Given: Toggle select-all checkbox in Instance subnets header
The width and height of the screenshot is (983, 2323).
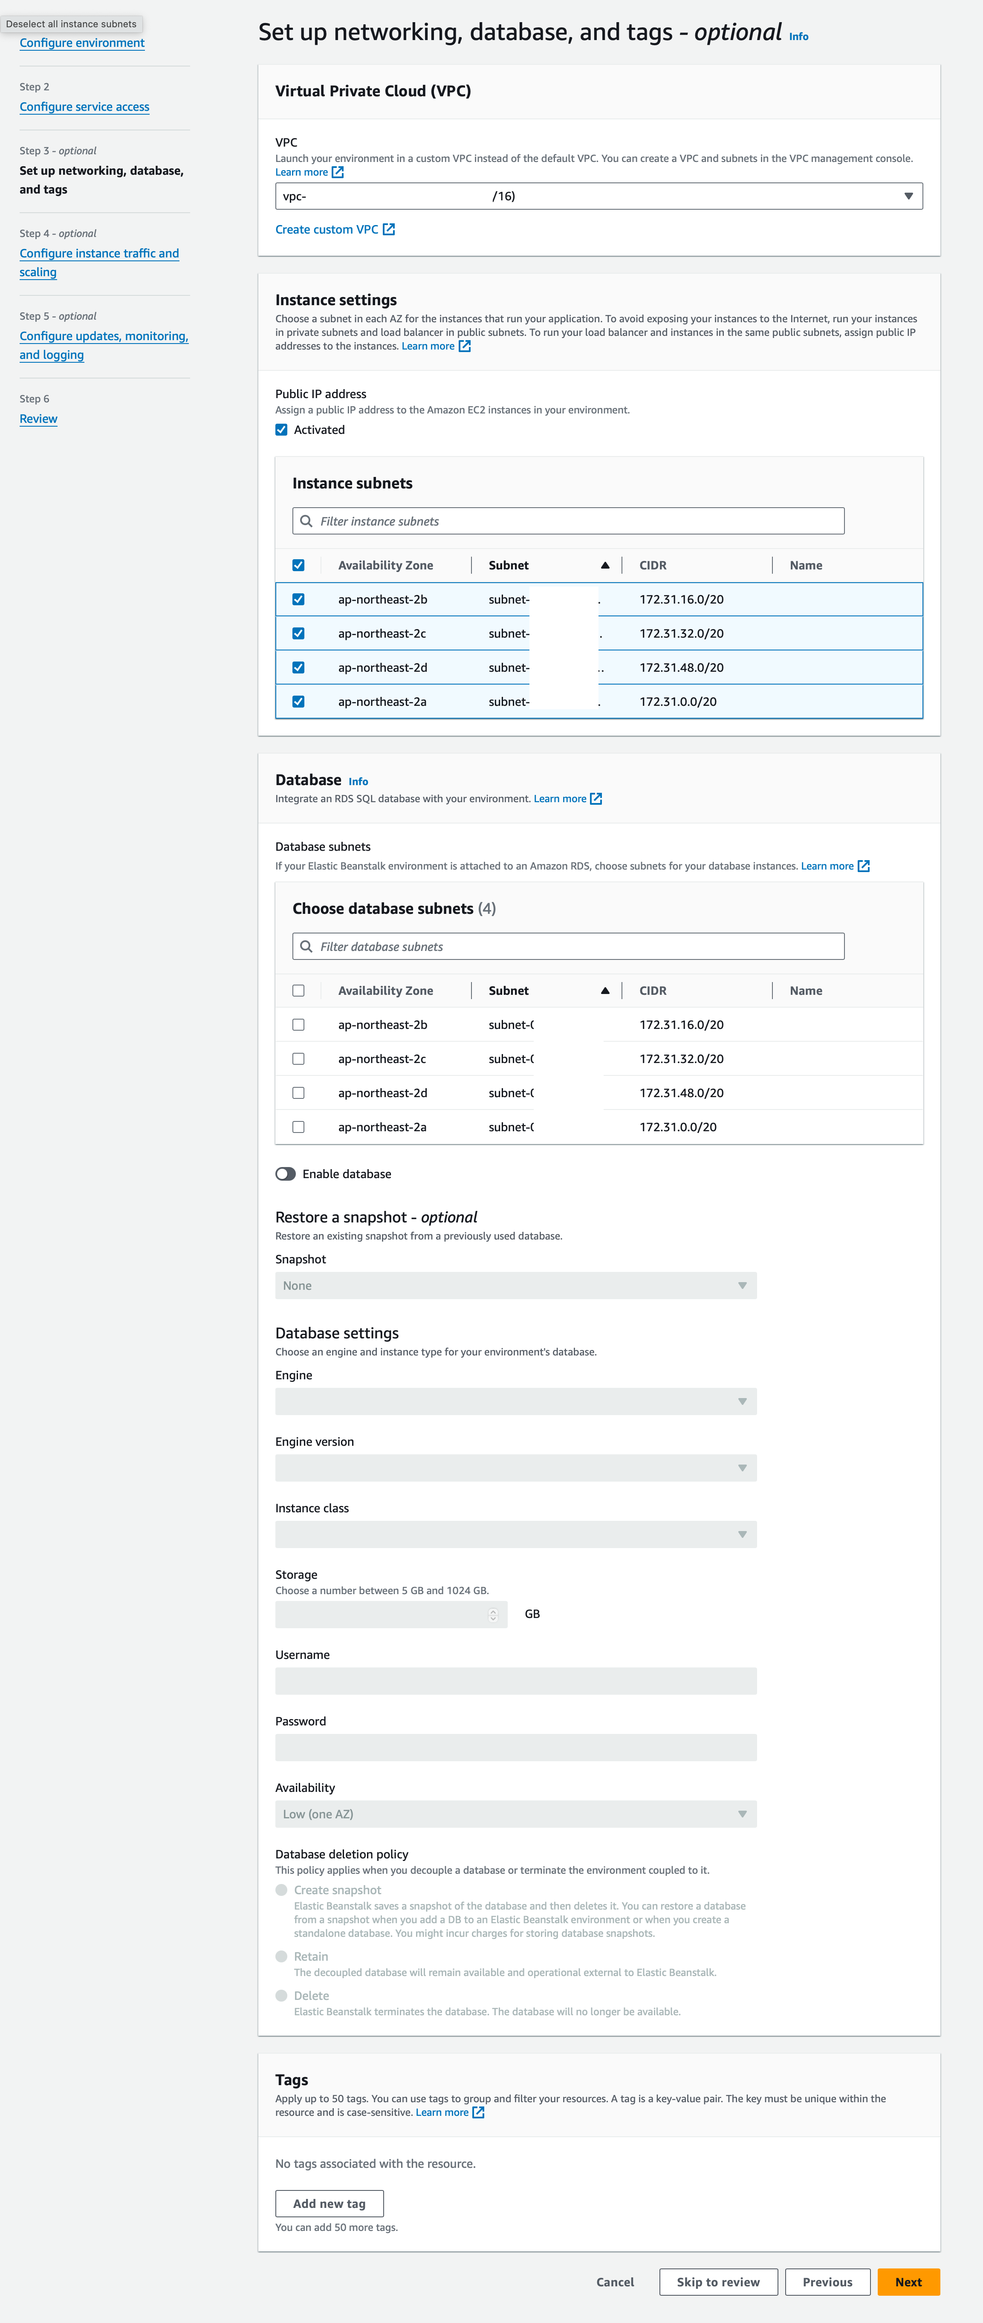Looking at the screenshot, I should 298,566.
